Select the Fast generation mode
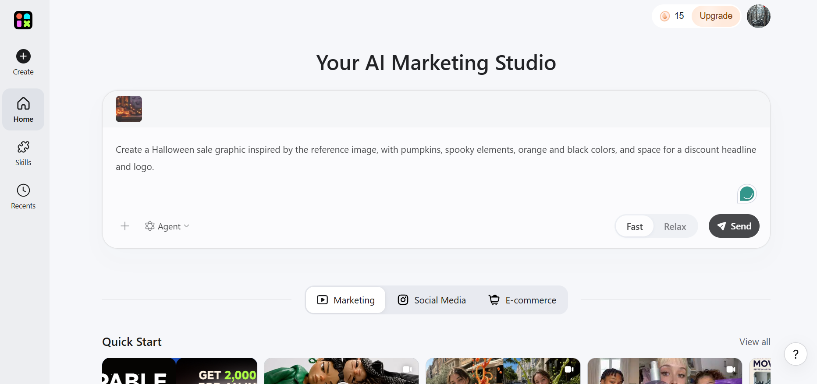 pyautogui.click(x=634, y=226)
